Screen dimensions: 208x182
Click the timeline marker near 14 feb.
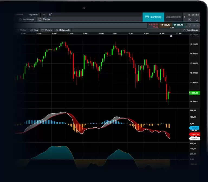(x=171, y=36)
